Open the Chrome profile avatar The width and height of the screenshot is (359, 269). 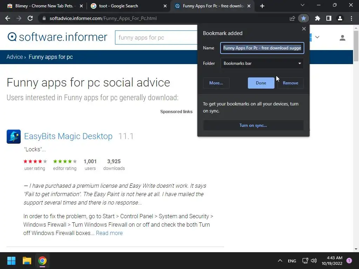point(340,18)
